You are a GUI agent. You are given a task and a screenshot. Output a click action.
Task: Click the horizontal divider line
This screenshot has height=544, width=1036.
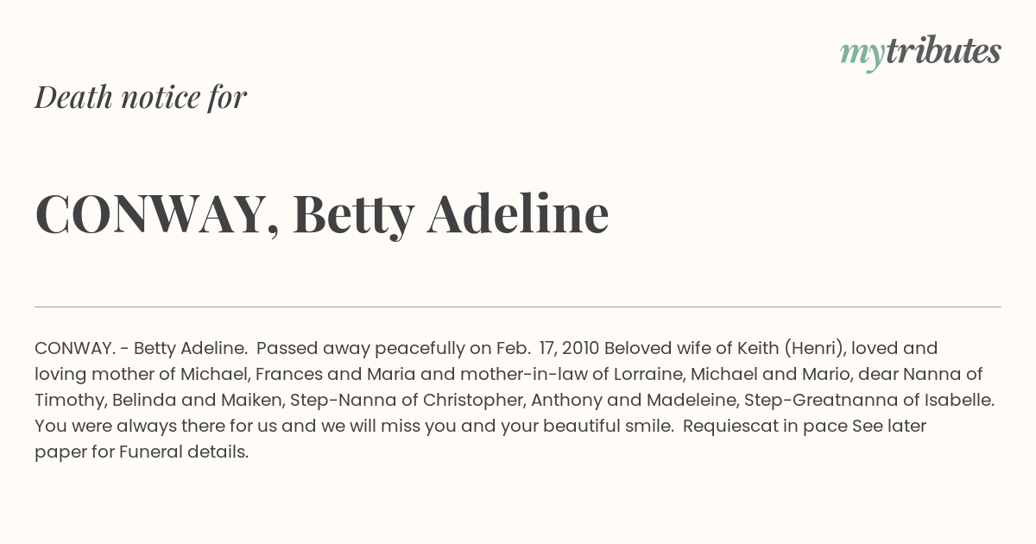[518, 307]
